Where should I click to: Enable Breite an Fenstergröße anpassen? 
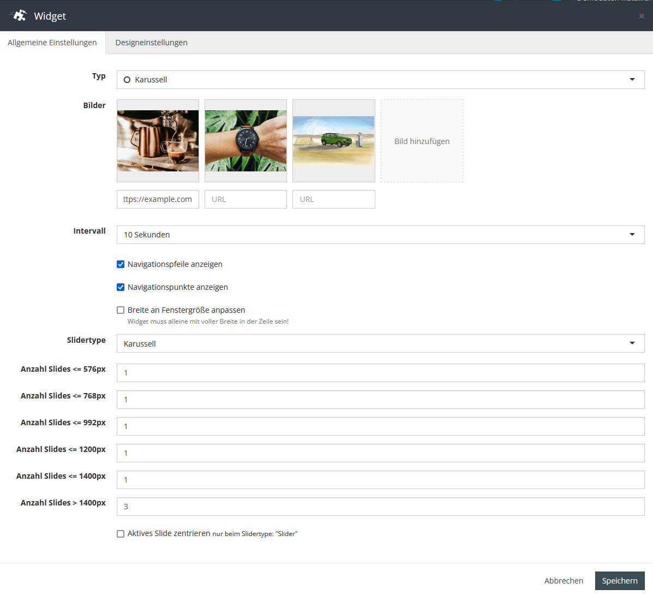(x=121, y=310)
